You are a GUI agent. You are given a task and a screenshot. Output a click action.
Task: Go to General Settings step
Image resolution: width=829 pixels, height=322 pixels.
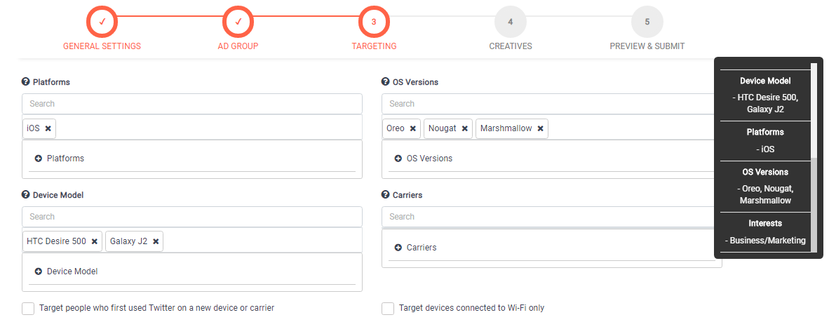102,22
